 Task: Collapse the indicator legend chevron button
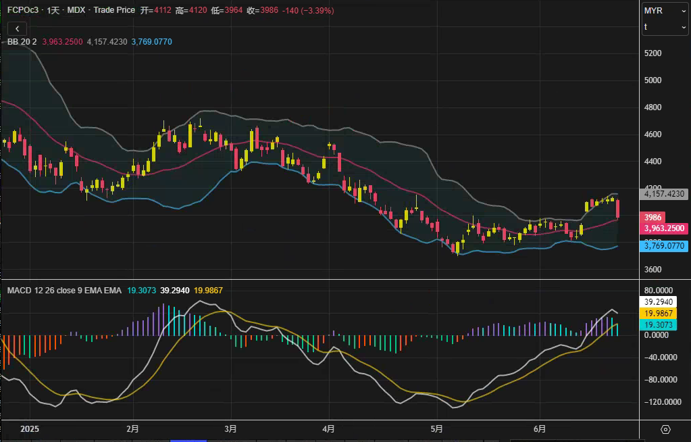pos(17,28)
